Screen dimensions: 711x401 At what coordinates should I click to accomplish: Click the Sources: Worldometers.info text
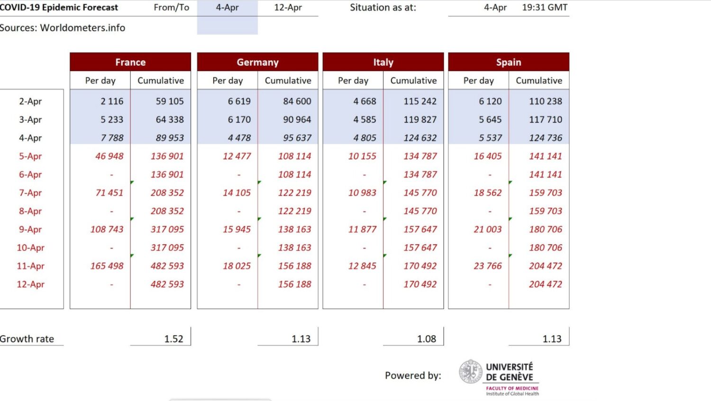click(63, 28)
